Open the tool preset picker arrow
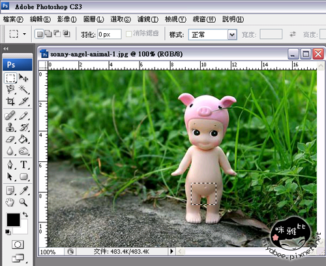This screenshot has height=266, width=326. 25,34
